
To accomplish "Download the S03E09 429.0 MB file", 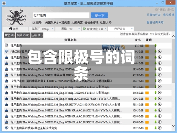I will pyautogui.click(x=155, y=116).
